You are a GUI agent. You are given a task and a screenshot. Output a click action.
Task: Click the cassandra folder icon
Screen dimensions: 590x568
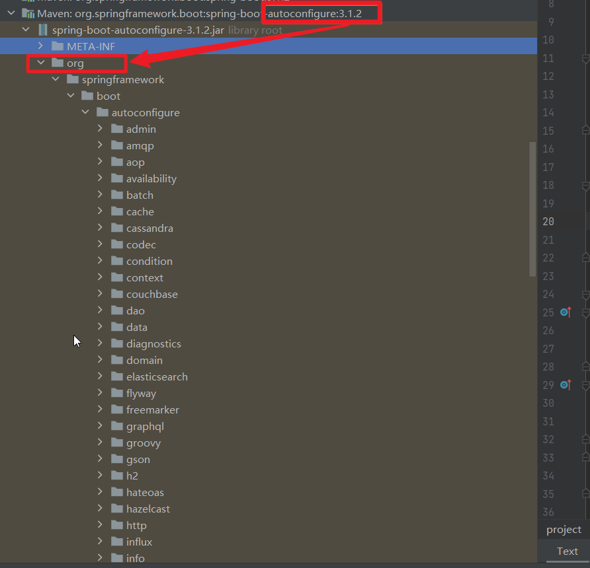[x=117, y=228]
